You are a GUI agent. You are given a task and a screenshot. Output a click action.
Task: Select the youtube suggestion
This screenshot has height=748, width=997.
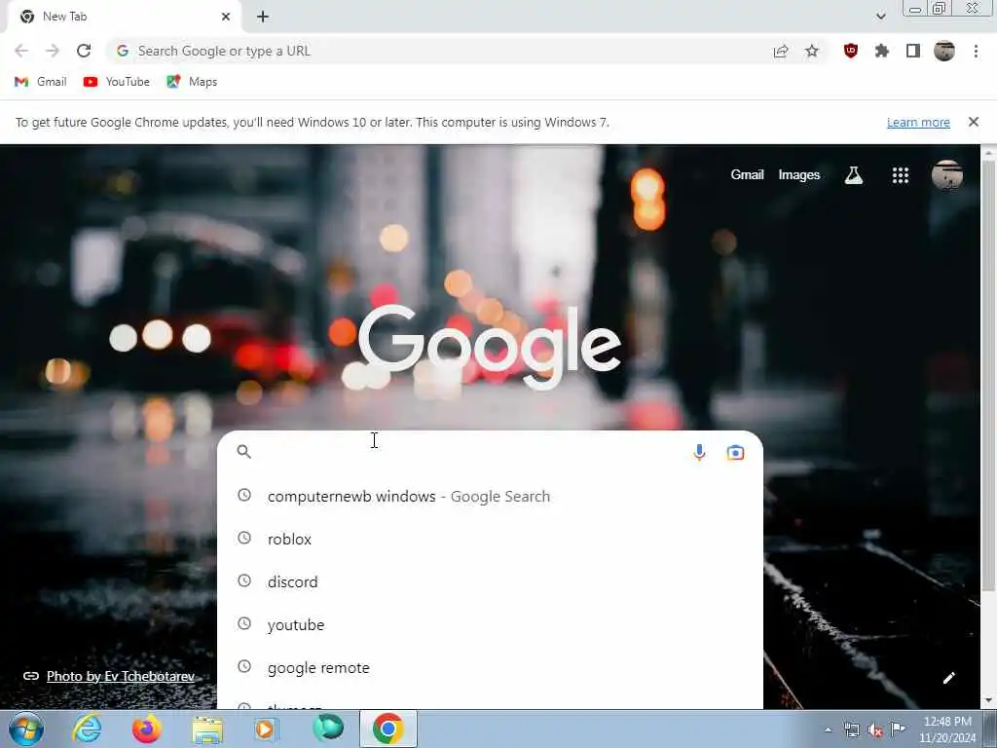[490, 624]
